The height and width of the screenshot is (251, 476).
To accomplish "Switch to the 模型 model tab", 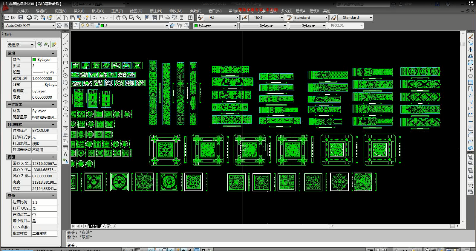I will tap(94, 226).
